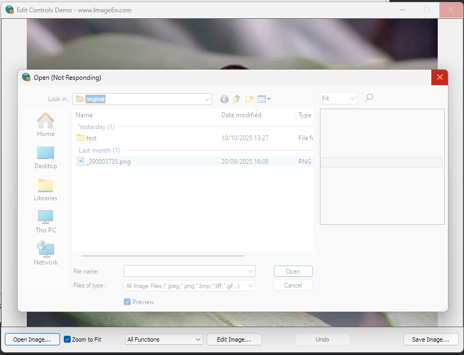Toggle the Preview checkbox
The height and width of the screenshot is (355, 464).
(128, 302)
